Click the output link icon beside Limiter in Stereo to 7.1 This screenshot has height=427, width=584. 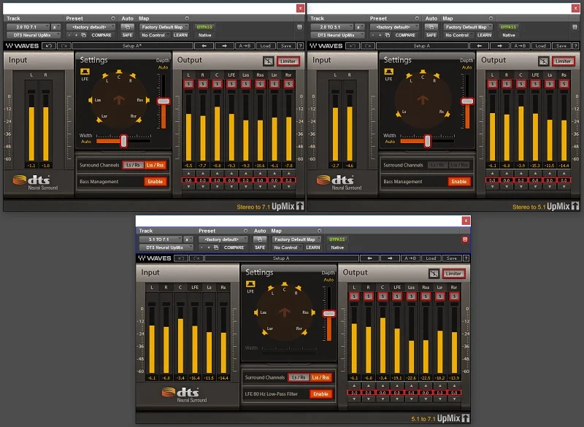268,61
